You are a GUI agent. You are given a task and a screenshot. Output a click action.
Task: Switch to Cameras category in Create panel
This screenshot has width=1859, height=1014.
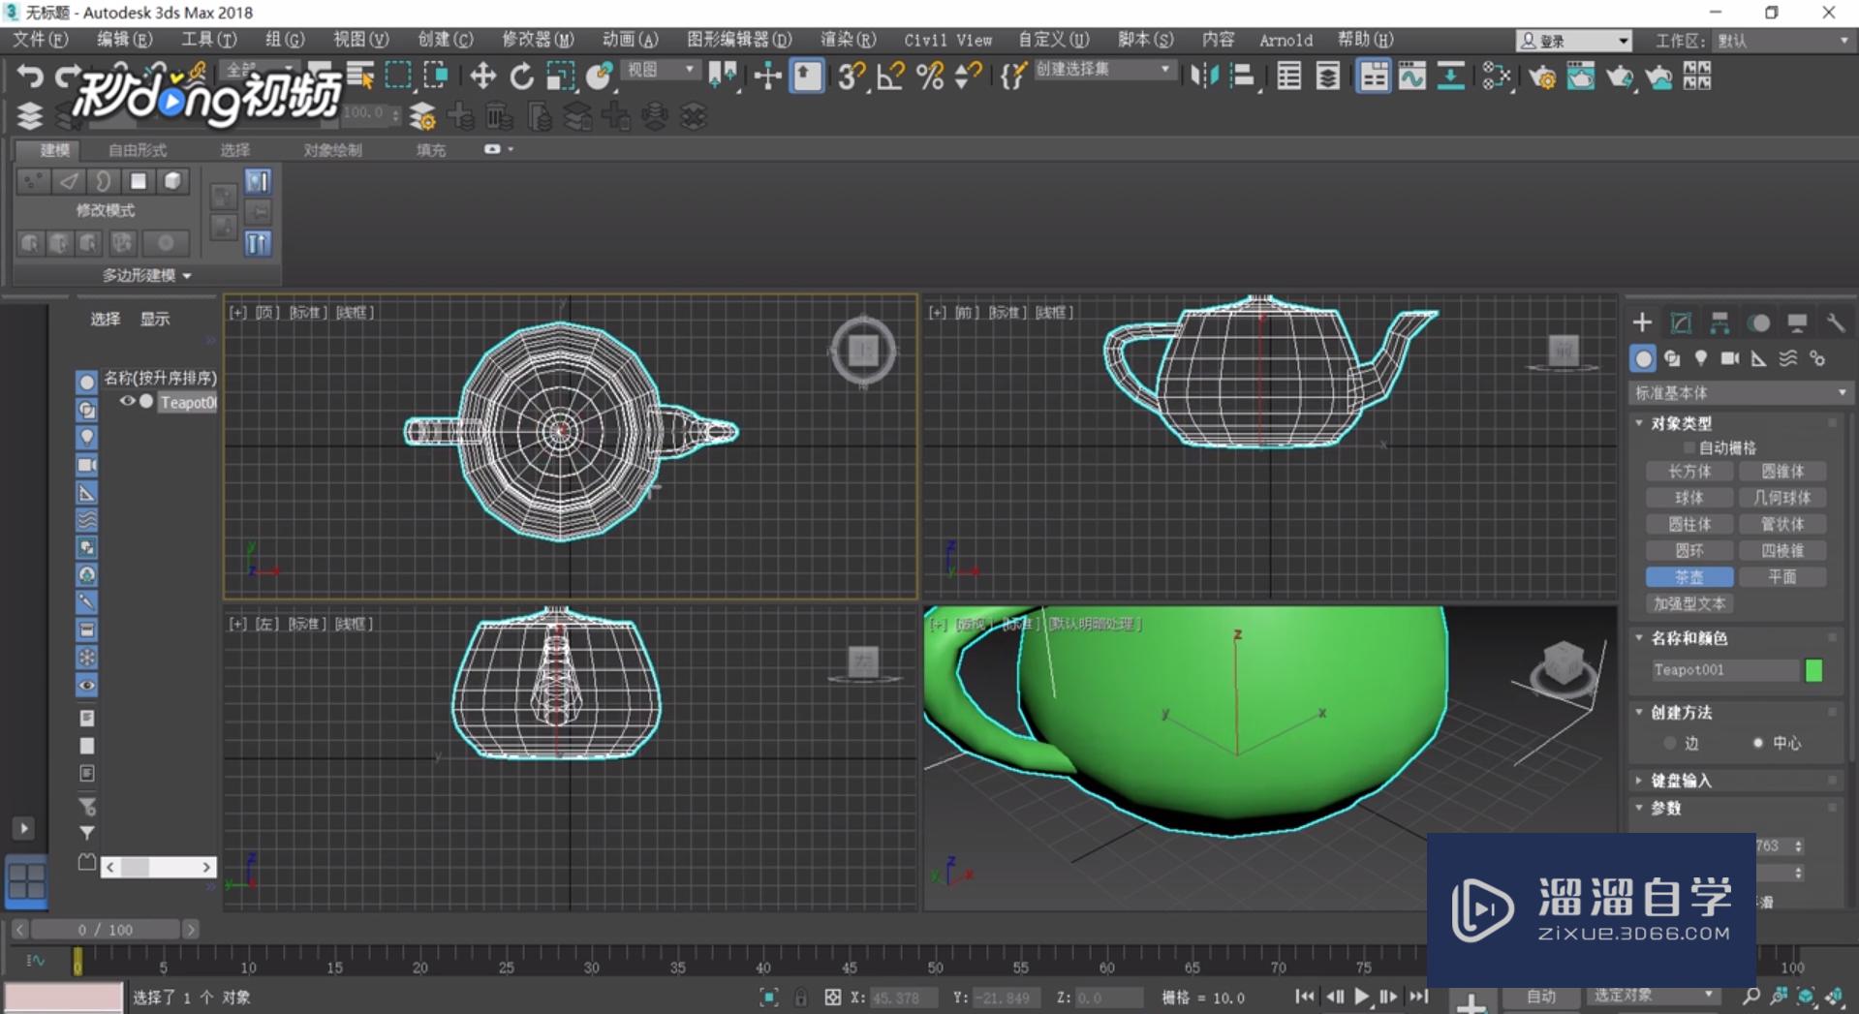(x=1730, y=358)
